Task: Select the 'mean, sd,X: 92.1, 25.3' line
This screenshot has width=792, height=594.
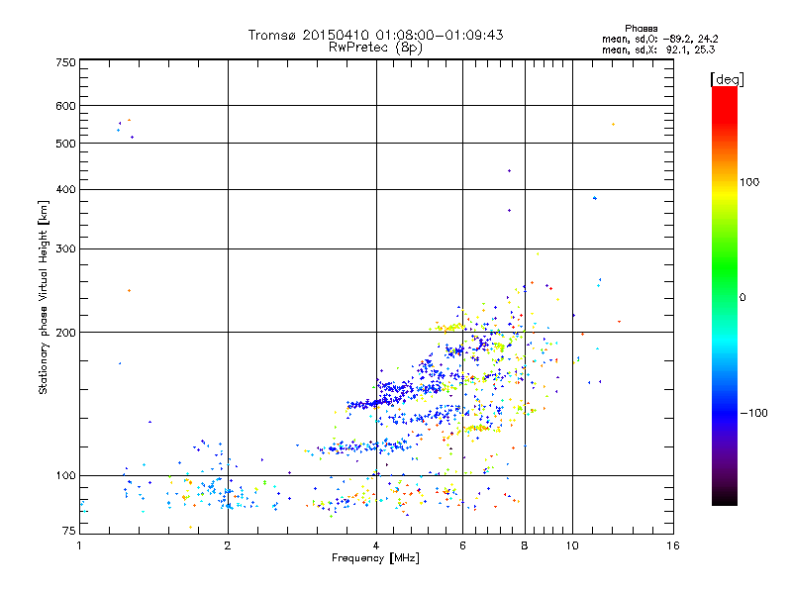Action: [x=658, y=49]
